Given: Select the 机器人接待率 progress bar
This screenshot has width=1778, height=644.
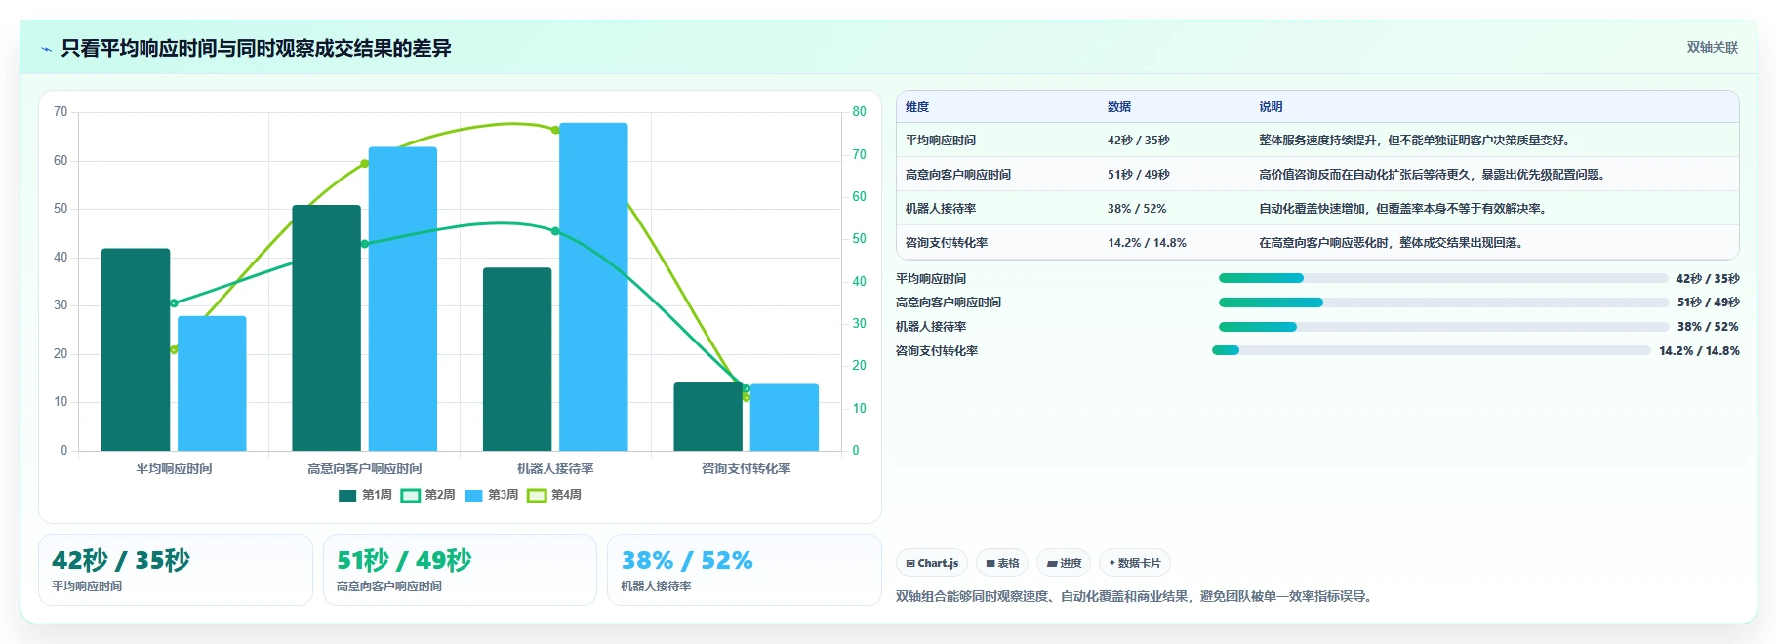Looking at the screenshot, I should point(1443,327).
